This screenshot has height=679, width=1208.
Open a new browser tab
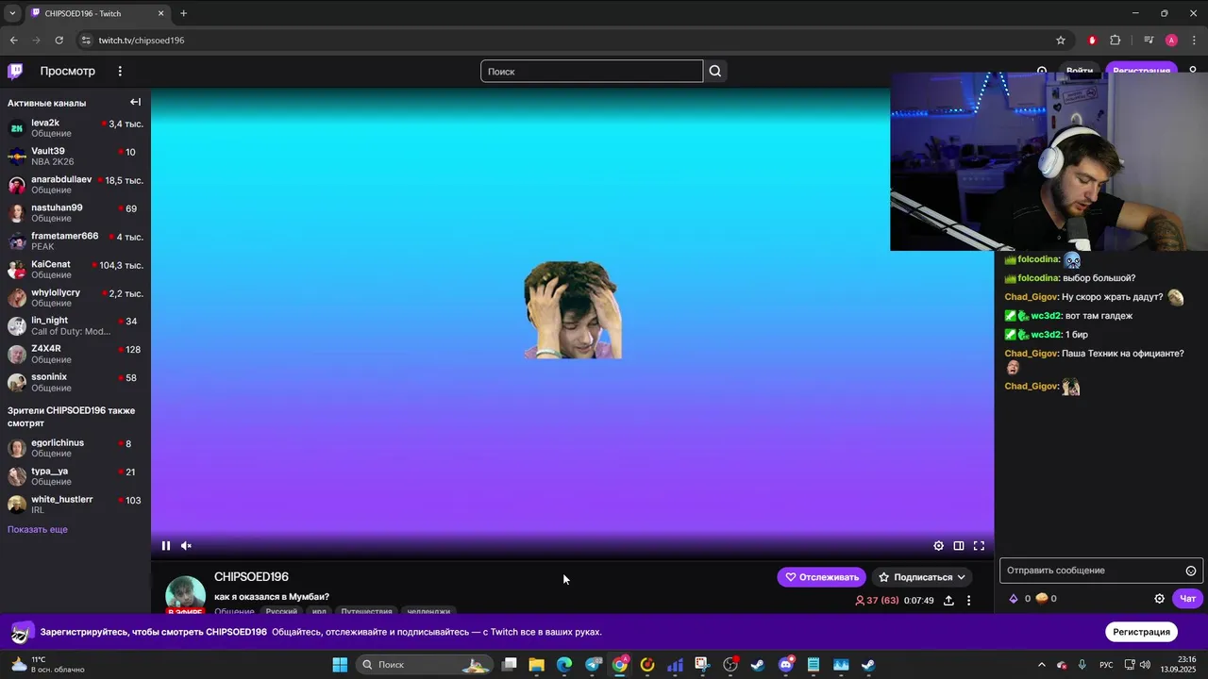183,13
